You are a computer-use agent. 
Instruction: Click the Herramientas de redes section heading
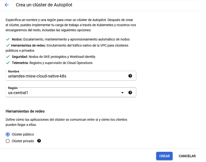pos(25,111)
